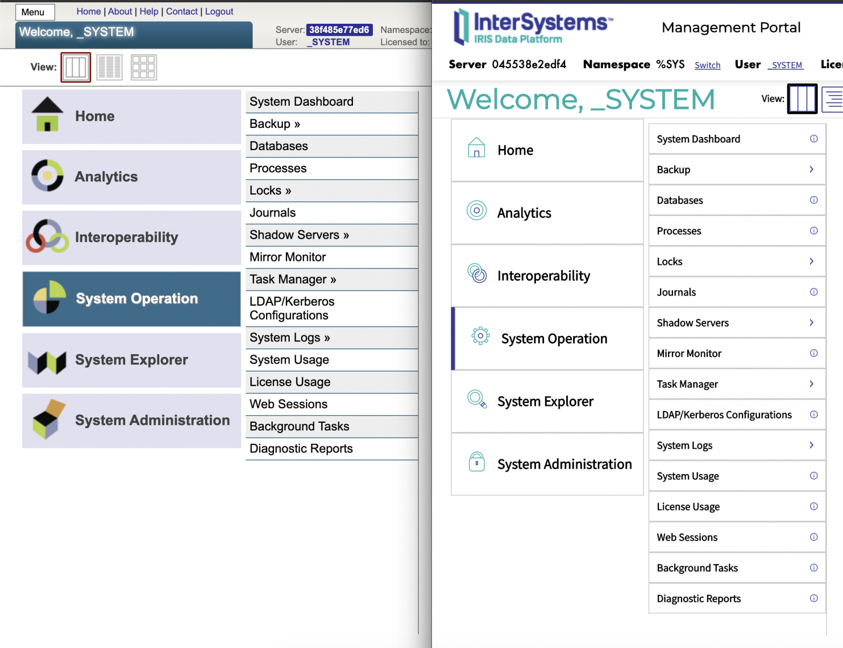The width and height of the screenshot is (843, 648).
Task: Click InterSystems IRIS logo
Action: [x=533, y=27]
